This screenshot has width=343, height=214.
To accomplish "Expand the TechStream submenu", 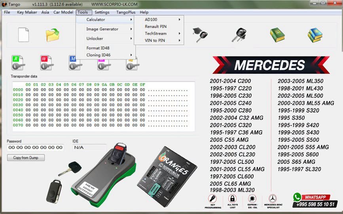I will click(159, 34).
